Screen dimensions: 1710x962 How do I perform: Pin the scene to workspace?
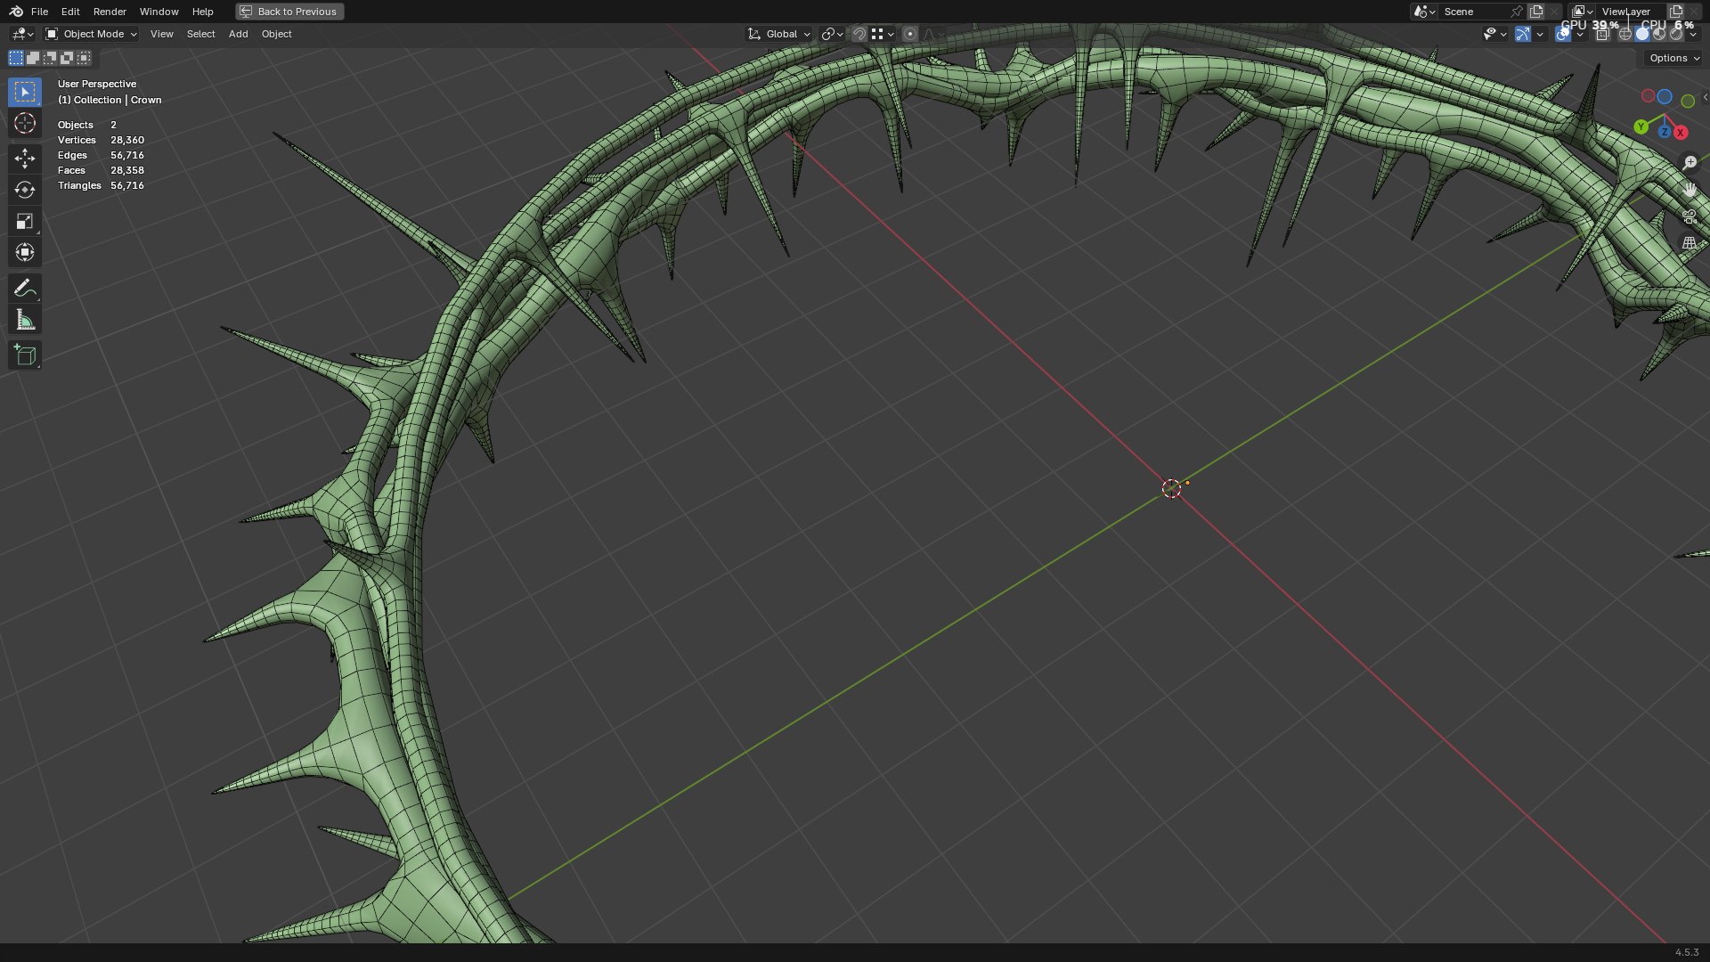(1516, 12)
